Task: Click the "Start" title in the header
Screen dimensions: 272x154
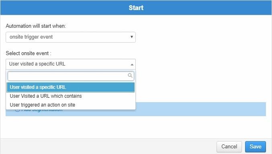Action: click(136, 8)
